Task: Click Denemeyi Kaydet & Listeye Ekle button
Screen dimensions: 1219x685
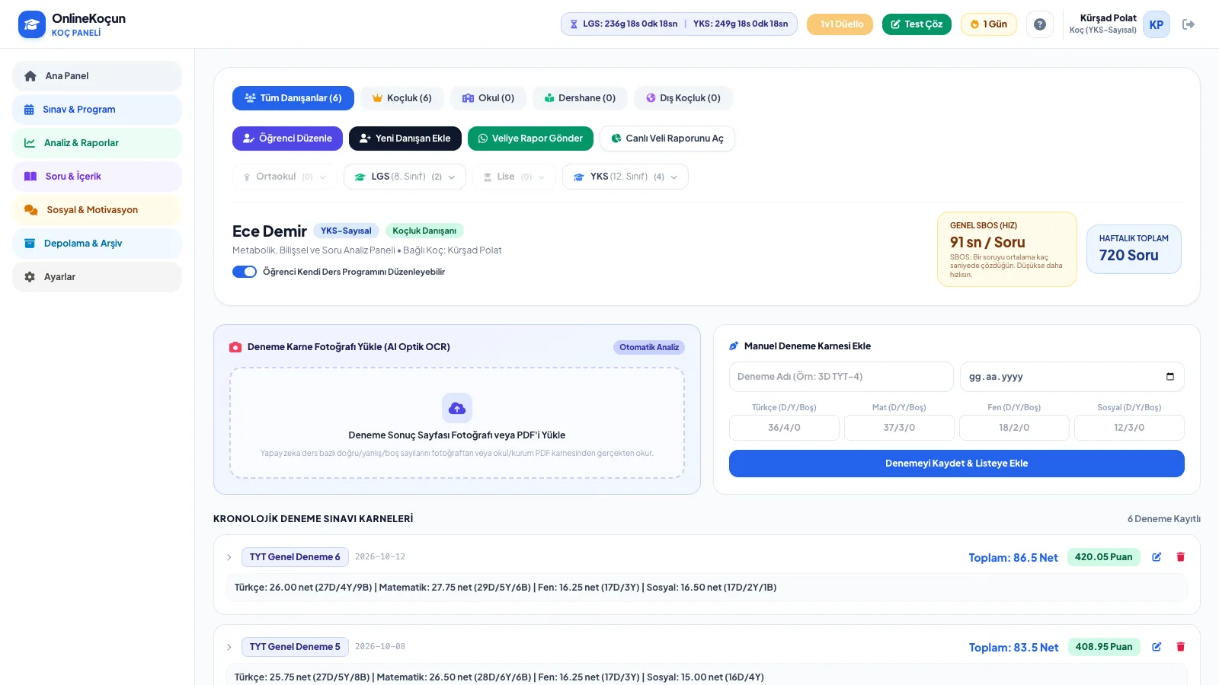Action: pos(957,464)
